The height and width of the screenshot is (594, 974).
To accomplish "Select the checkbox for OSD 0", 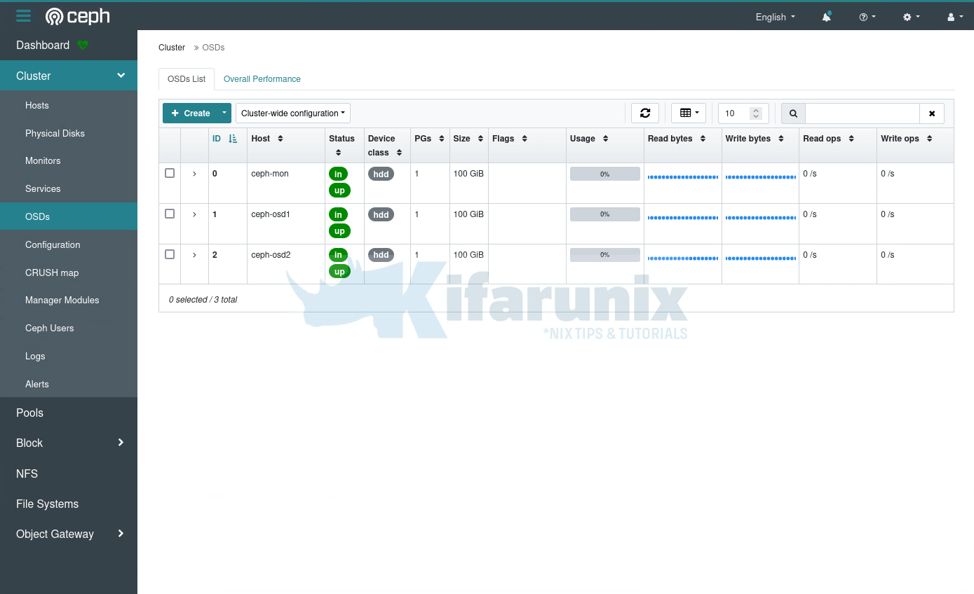I will pos(170,173).
